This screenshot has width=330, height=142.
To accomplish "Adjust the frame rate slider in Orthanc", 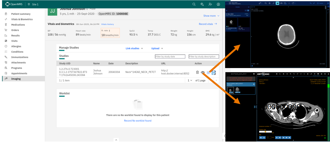I will pyautogui.click(x=265, y=132).
